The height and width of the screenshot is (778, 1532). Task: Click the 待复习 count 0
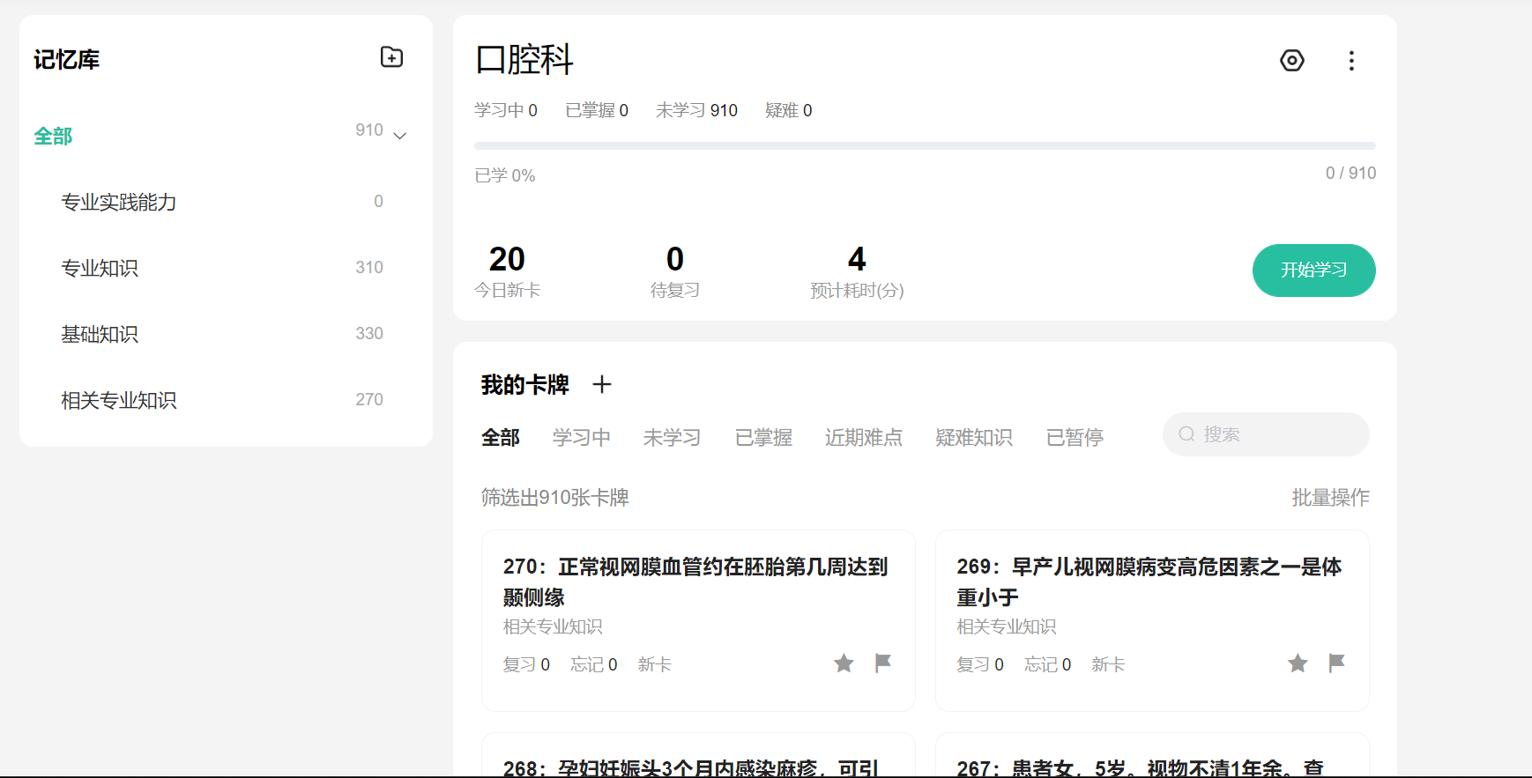675,259
